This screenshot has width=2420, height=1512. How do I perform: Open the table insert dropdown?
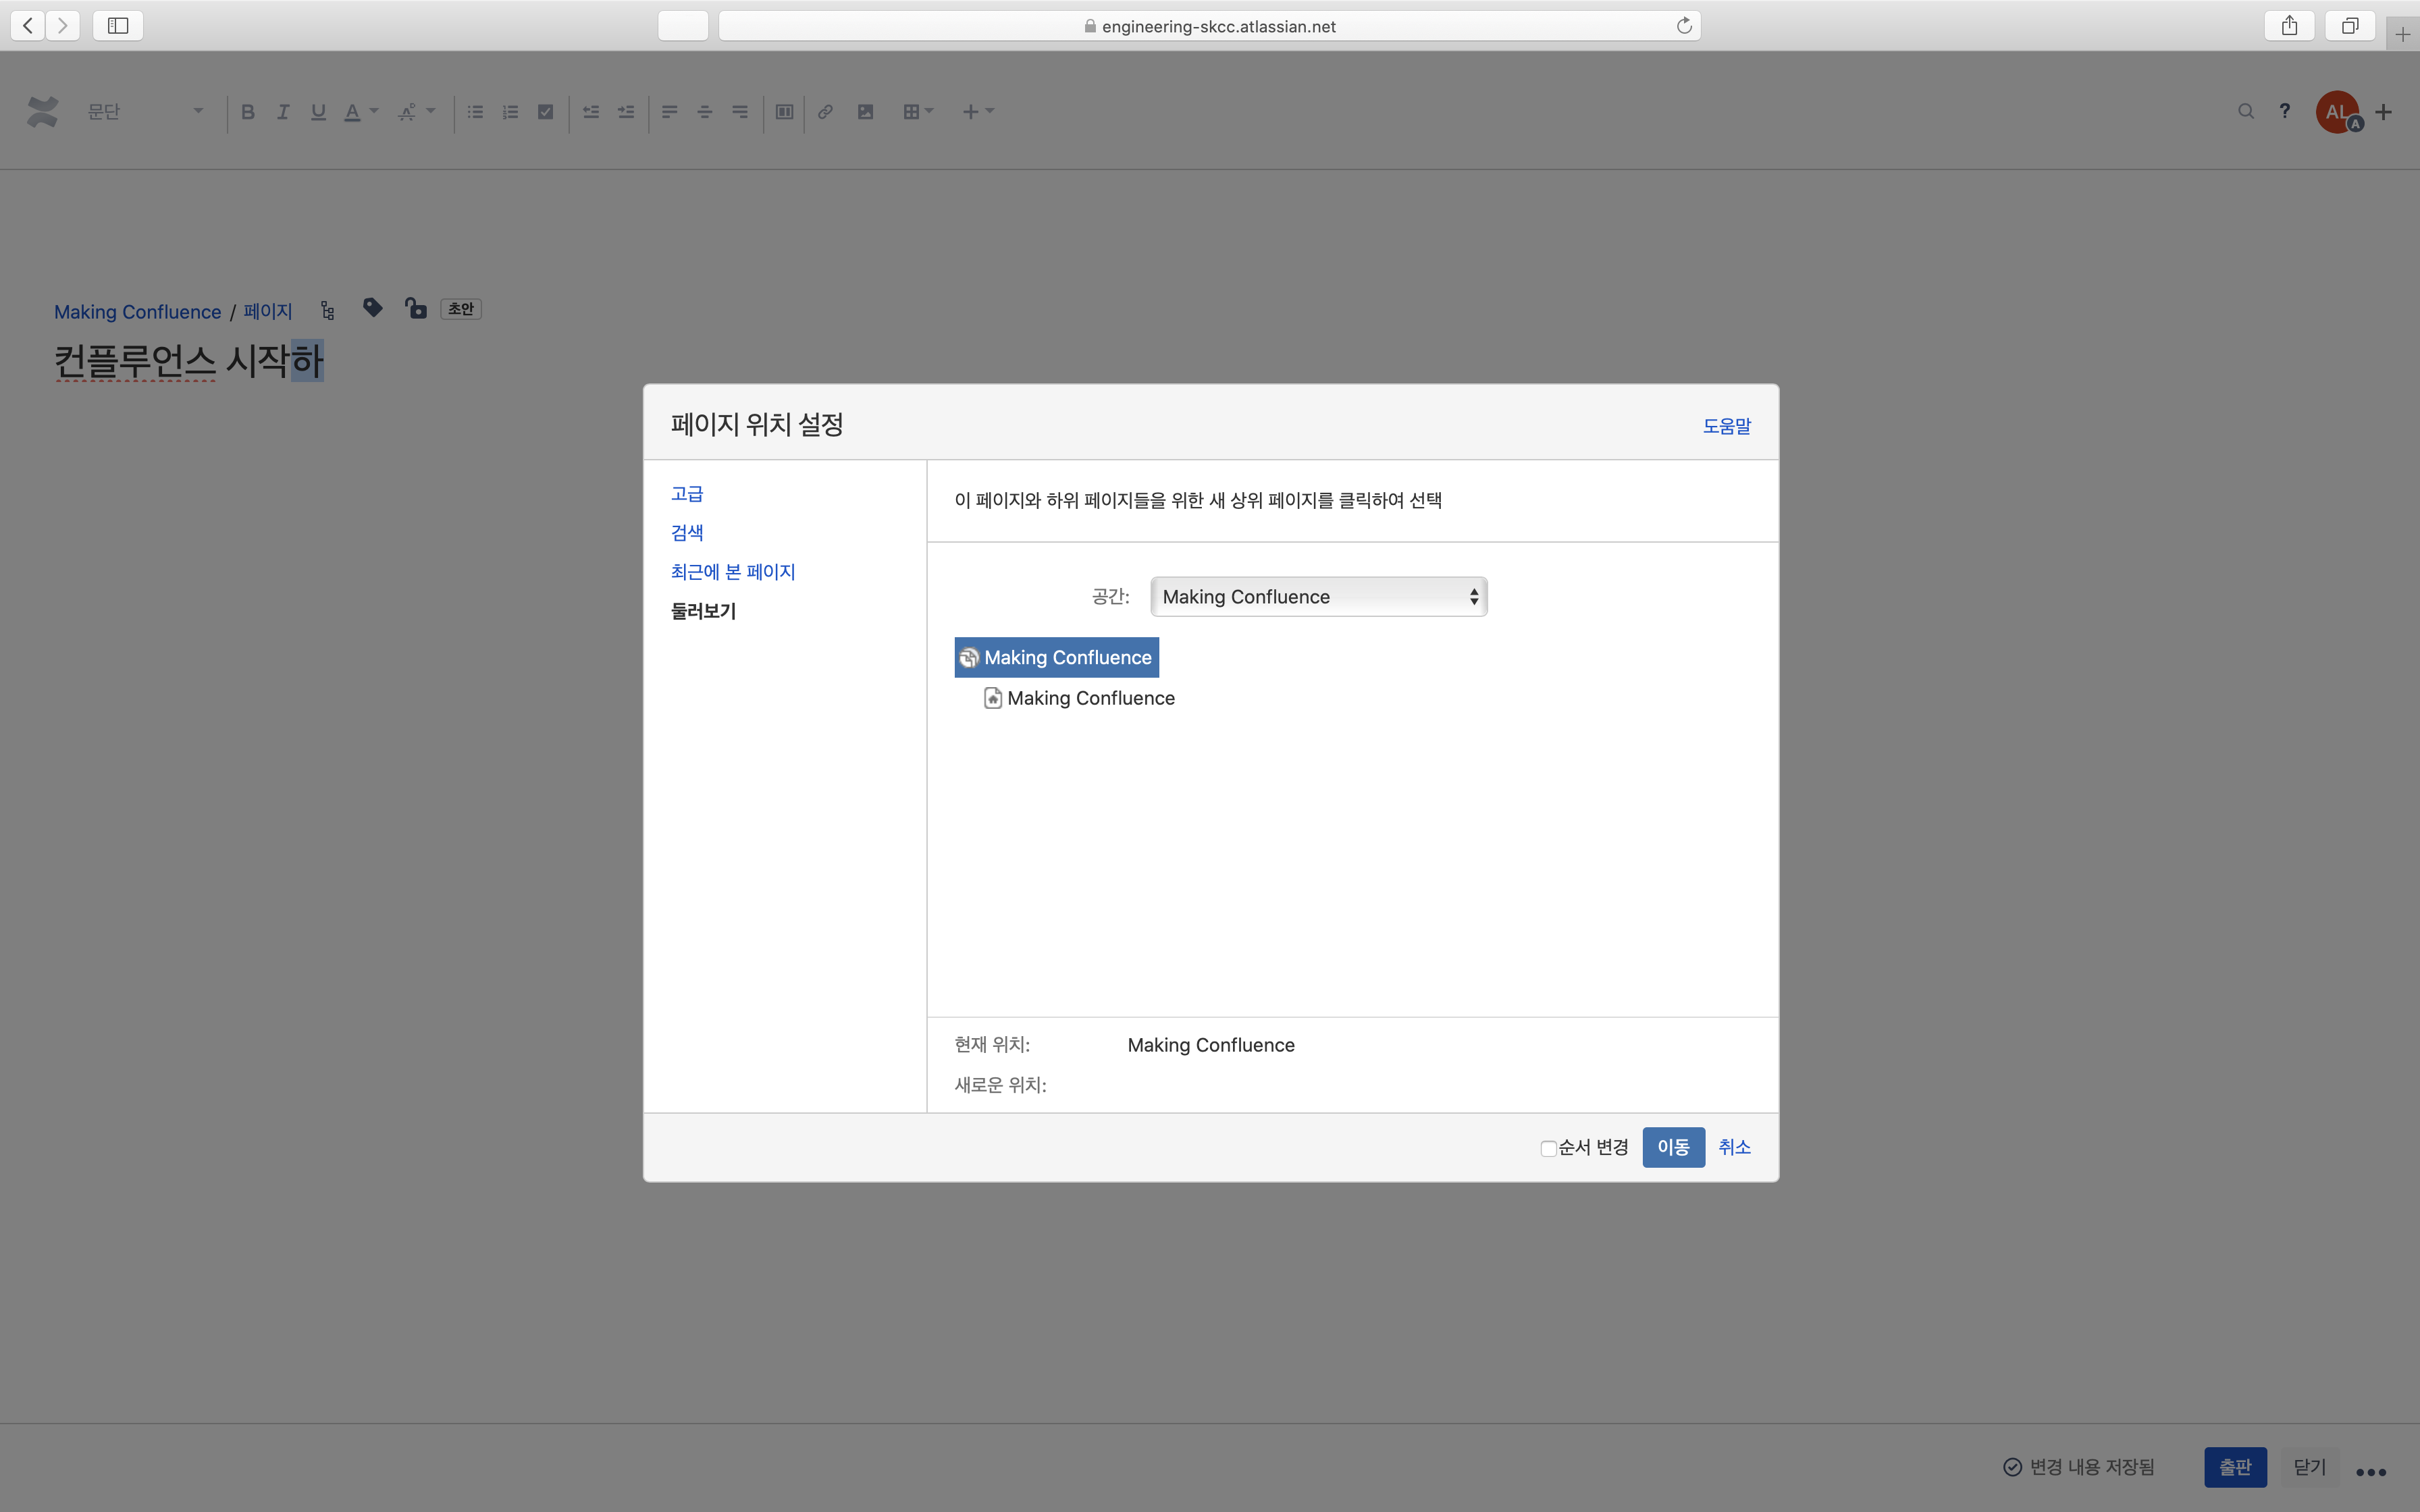coord(918,111)
